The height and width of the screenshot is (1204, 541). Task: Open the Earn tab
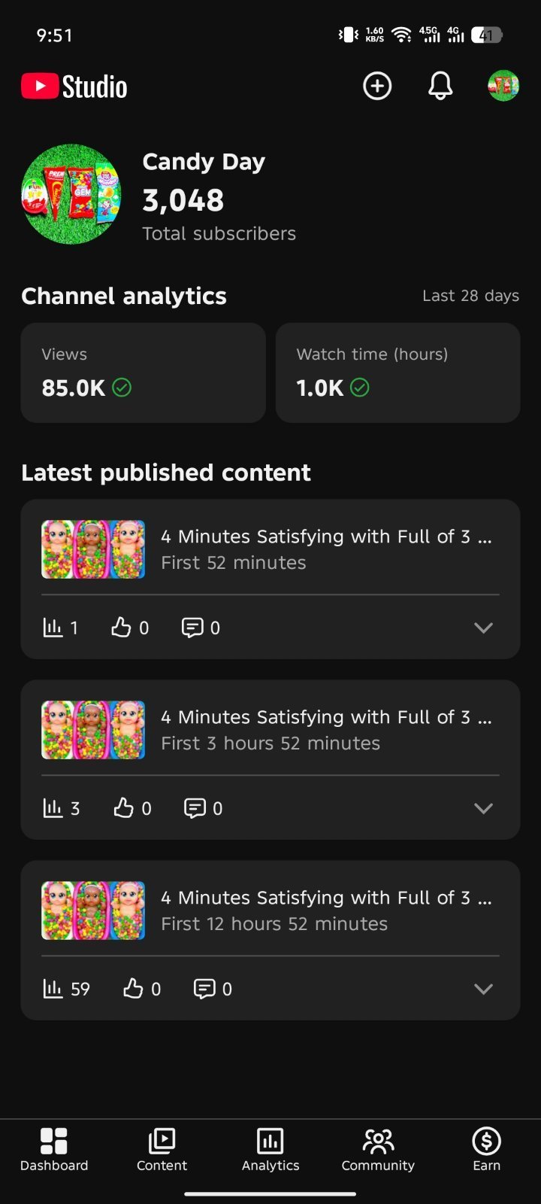(486, 1150)
